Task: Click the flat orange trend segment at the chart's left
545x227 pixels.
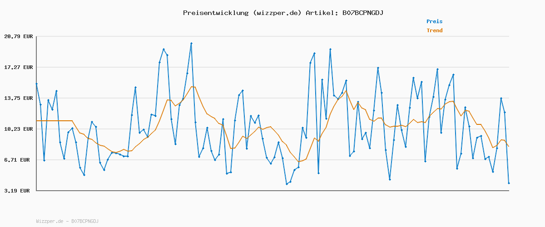Action: (54, 121)
